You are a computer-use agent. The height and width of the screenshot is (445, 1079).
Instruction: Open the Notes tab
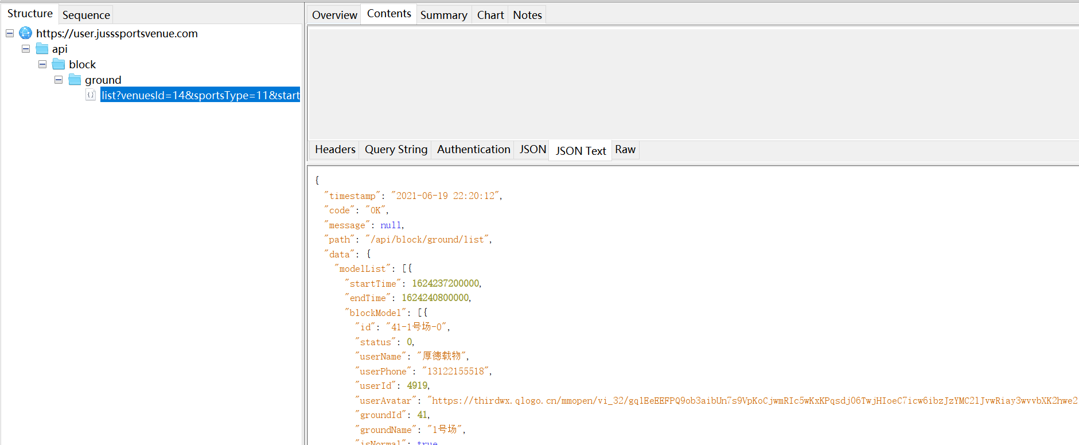point(527,15)
